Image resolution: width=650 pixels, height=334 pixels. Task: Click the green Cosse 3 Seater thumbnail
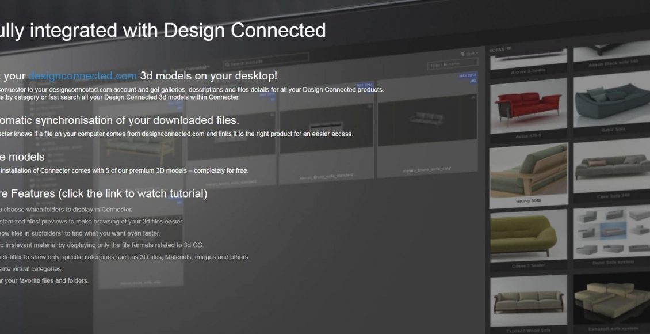pyautogui.click(x=528, y=236)
